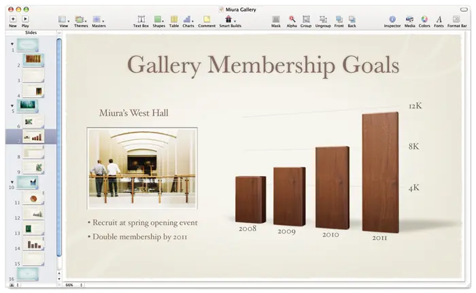Open the Masters dropdown
This screenshot has width=476, height=293.
(x=99, y=21)
